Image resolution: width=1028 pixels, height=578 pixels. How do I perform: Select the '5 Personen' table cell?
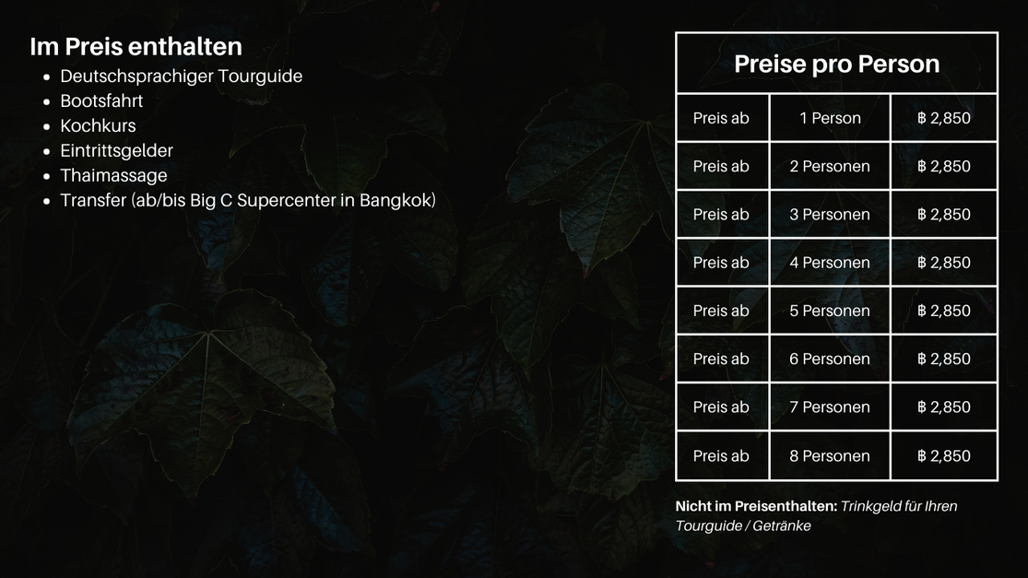point(830,311)
